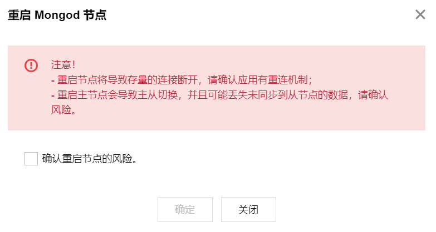
Task: Click 请确认 ending the second warning bullet
Action: tap(373, 95)
